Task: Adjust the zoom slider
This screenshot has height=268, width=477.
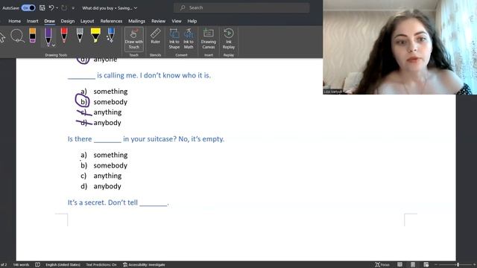Action: tap(458, 265)
